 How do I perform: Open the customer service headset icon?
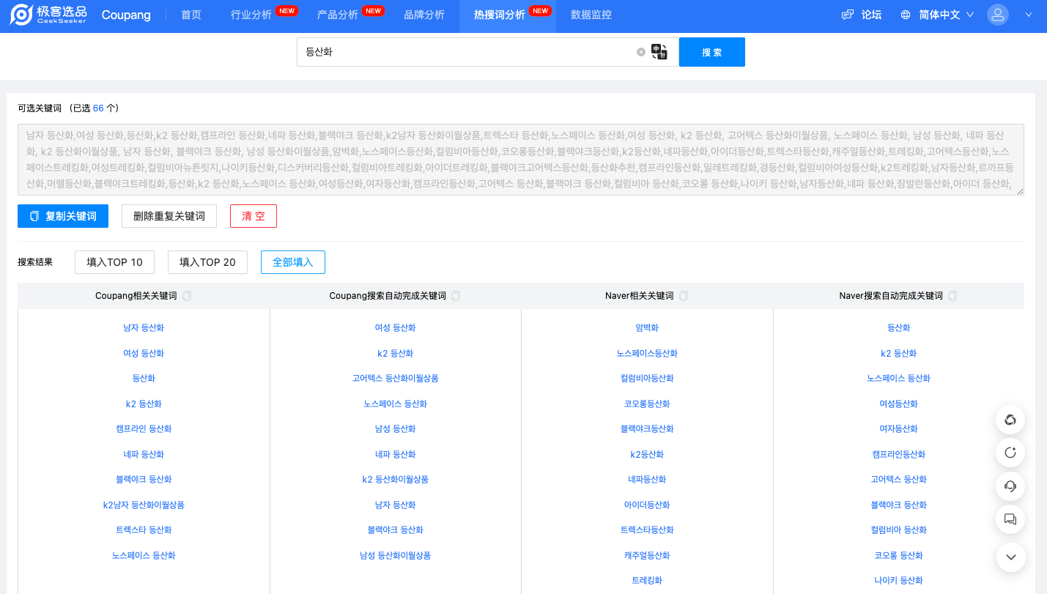coord(1010,486)
